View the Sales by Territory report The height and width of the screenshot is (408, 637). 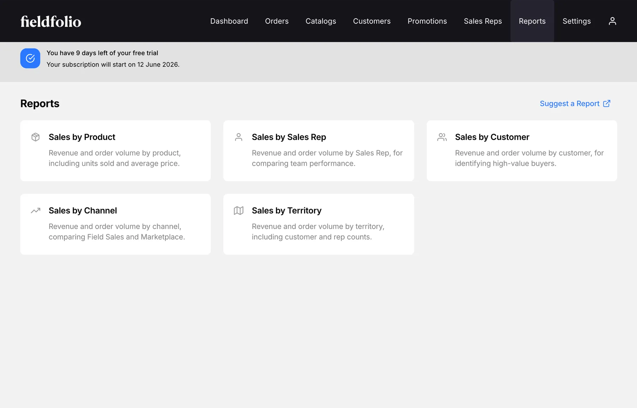[318, 224]
